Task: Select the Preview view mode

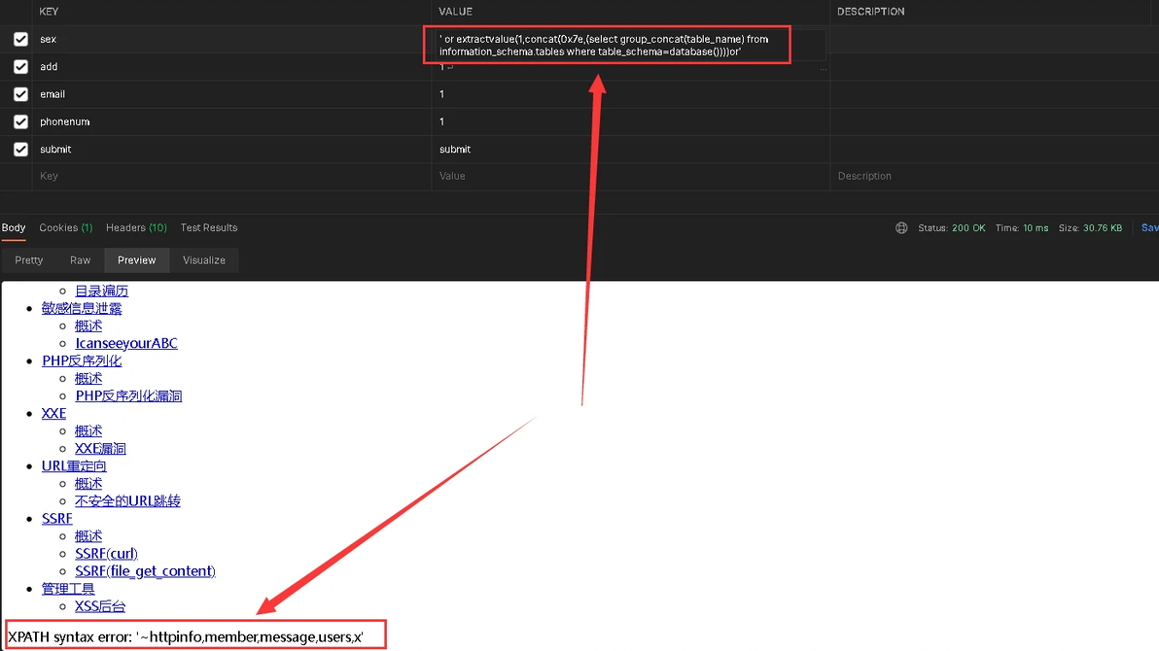Action: (x=137, y=260)
